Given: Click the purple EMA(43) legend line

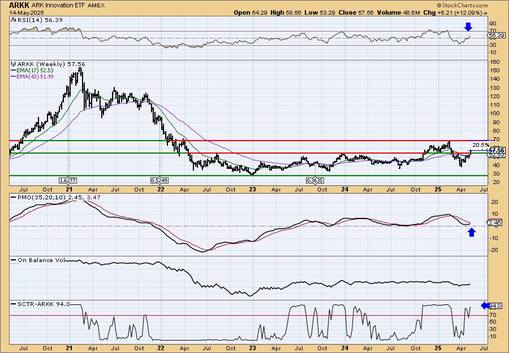Looking at the screenshot, I should click(14, 77).
